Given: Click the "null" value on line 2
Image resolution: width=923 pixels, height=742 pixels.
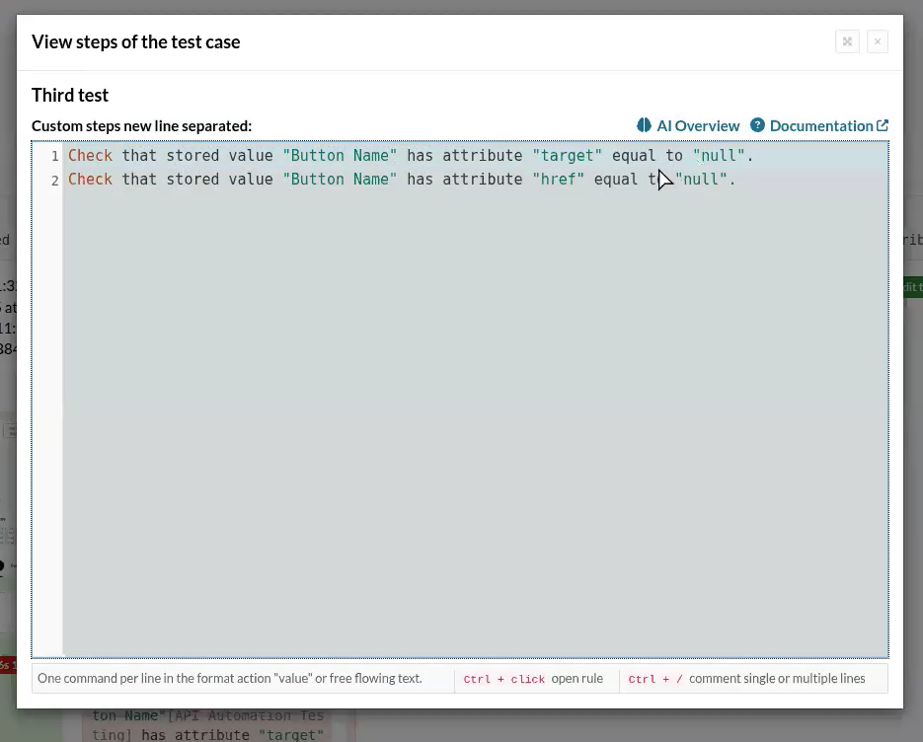Looking at the screenshot, I should (x=701, y=180).
